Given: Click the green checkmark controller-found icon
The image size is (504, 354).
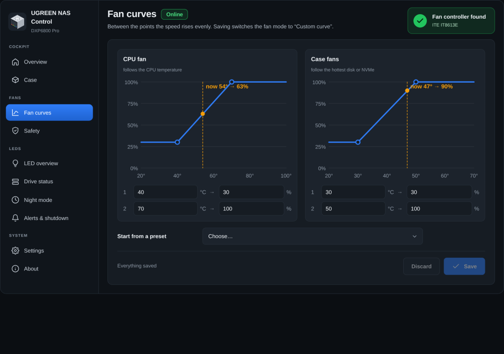Looking at the screenshot, I should tap(420, 21).
